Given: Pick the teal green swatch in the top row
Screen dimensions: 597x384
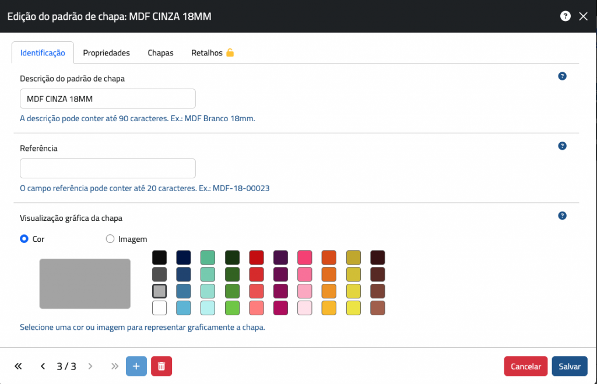Looking at the screenshot, I should click(208, 258).
